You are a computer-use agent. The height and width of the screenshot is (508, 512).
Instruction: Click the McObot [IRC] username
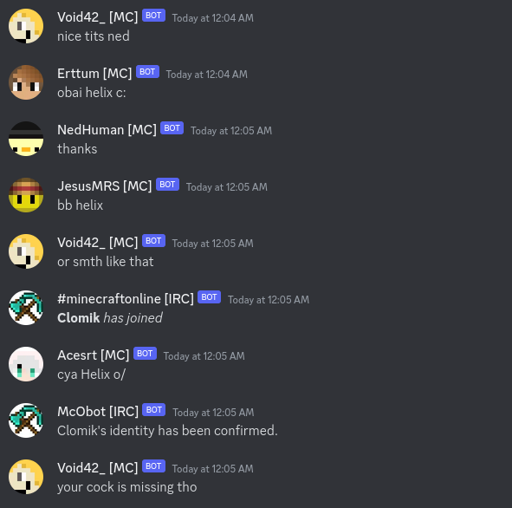click(x=98, y=412)
